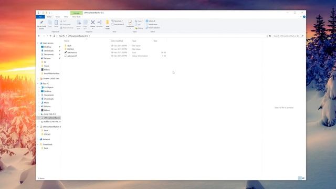Click inside the search box
336x189 pixels.
tap(287, 36)
